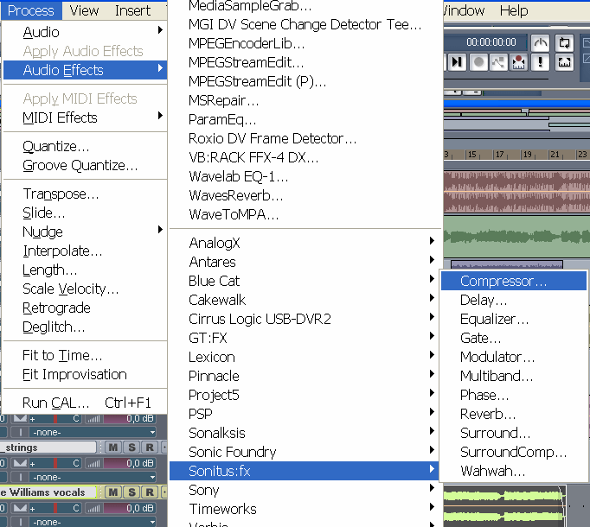Expand the MIDI Effects submenu

tap(85, 117)
